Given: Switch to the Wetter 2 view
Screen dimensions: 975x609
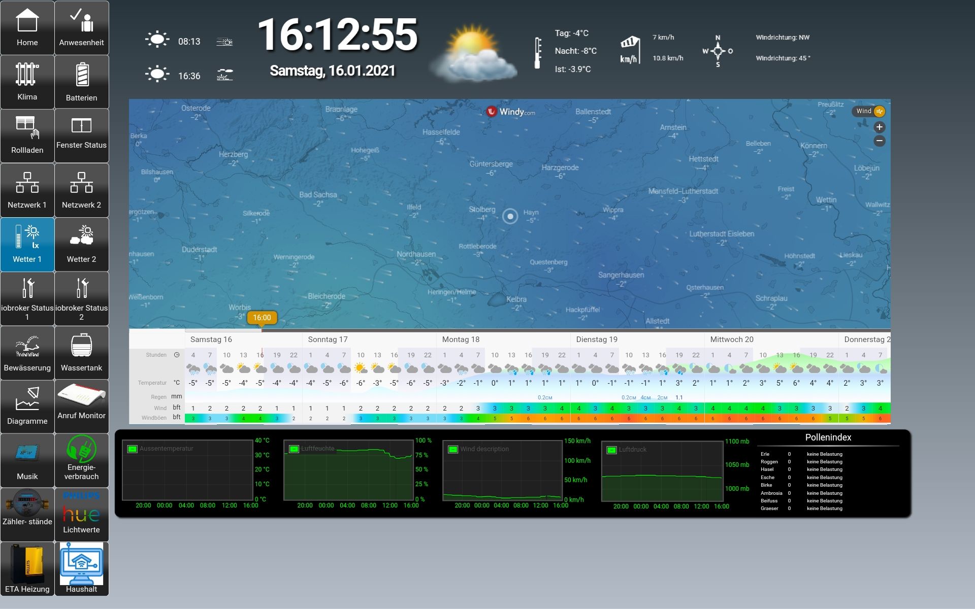Looking at the screenshot, I should coord(81,244).
